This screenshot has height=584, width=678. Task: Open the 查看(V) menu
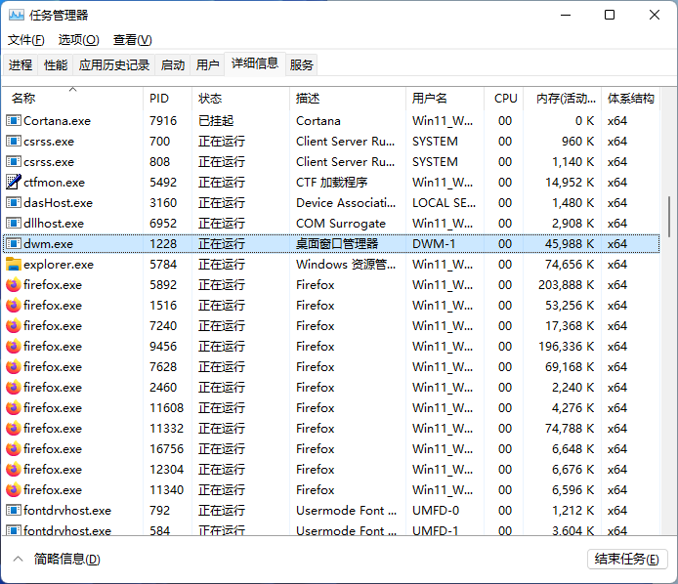(132, 40)
